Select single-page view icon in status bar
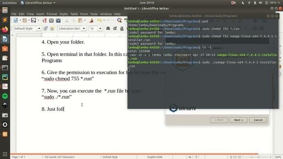Screen dimensions: 283x159 (x=231, y=157)
